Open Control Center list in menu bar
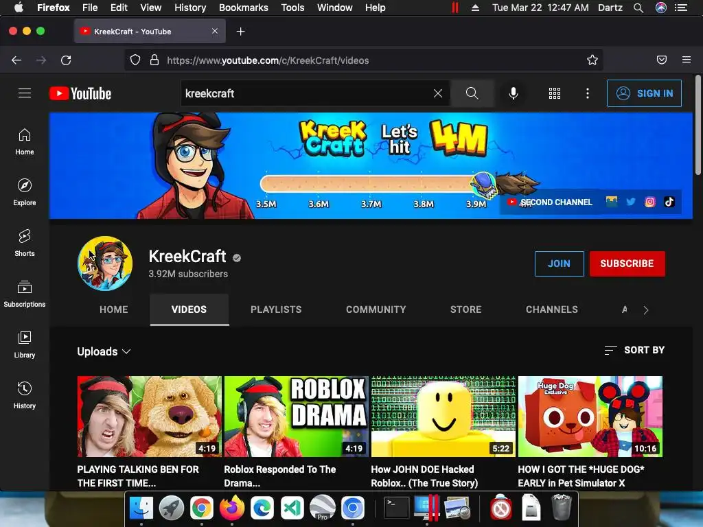Screen dimensions: 703x527 [681, 8]
